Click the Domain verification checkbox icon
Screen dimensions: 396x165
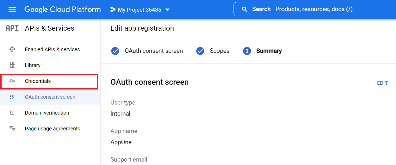point(12,113)
